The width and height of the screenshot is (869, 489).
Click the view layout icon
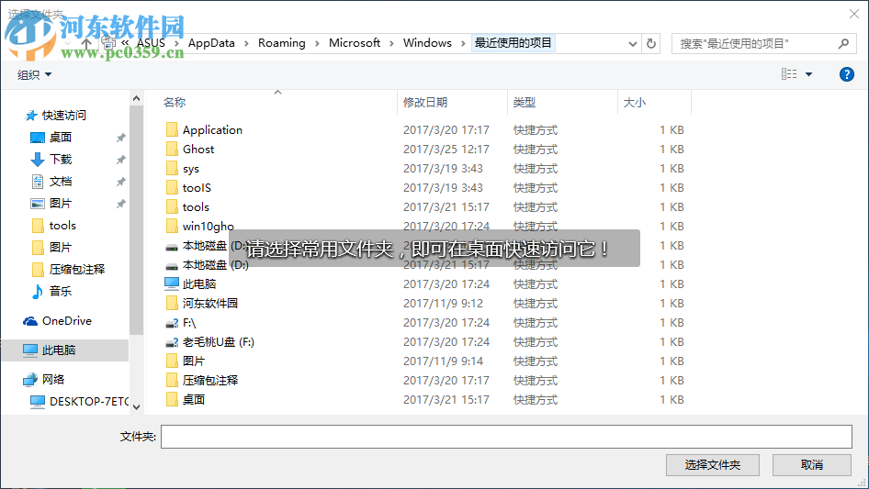(x=789, y=73)
